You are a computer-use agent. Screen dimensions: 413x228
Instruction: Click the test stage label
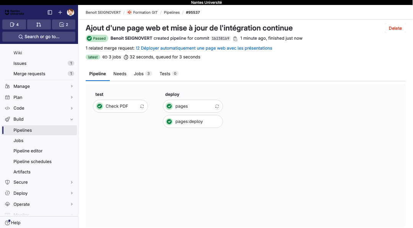[x=99, y=94]
